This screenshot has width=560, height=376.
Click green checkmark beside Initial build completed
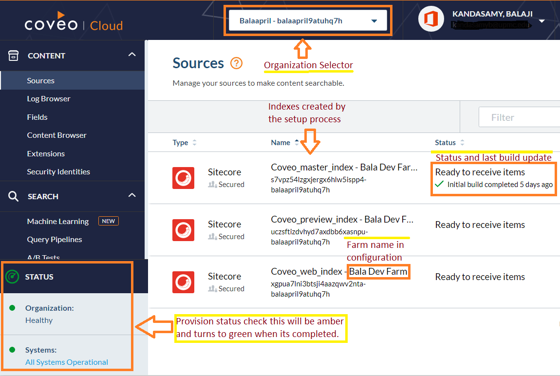point(439,184)
